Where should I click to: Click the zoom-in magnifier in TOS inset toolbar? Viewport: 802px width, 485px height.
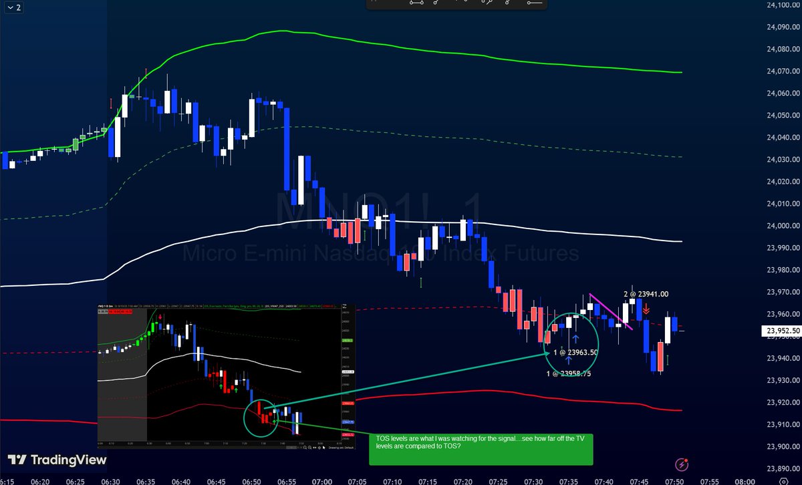[x=310, y=448]
